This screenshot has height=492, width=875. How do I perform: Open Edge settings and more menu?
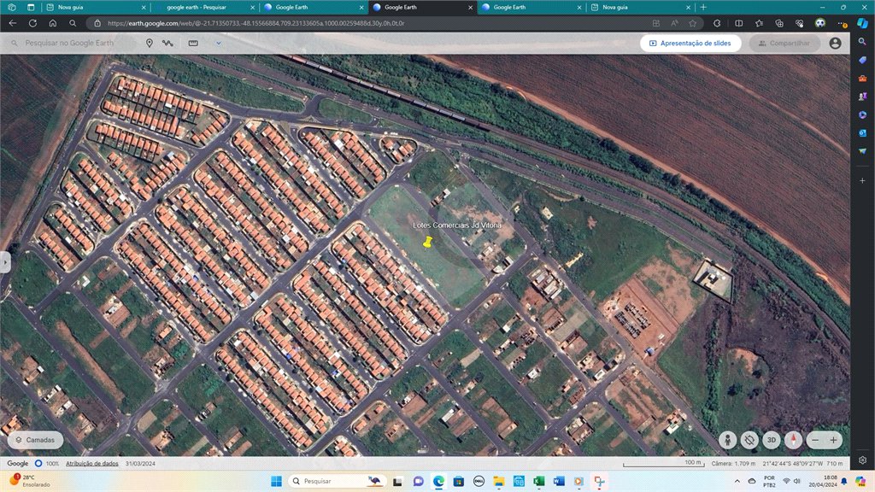pos(842,23)
